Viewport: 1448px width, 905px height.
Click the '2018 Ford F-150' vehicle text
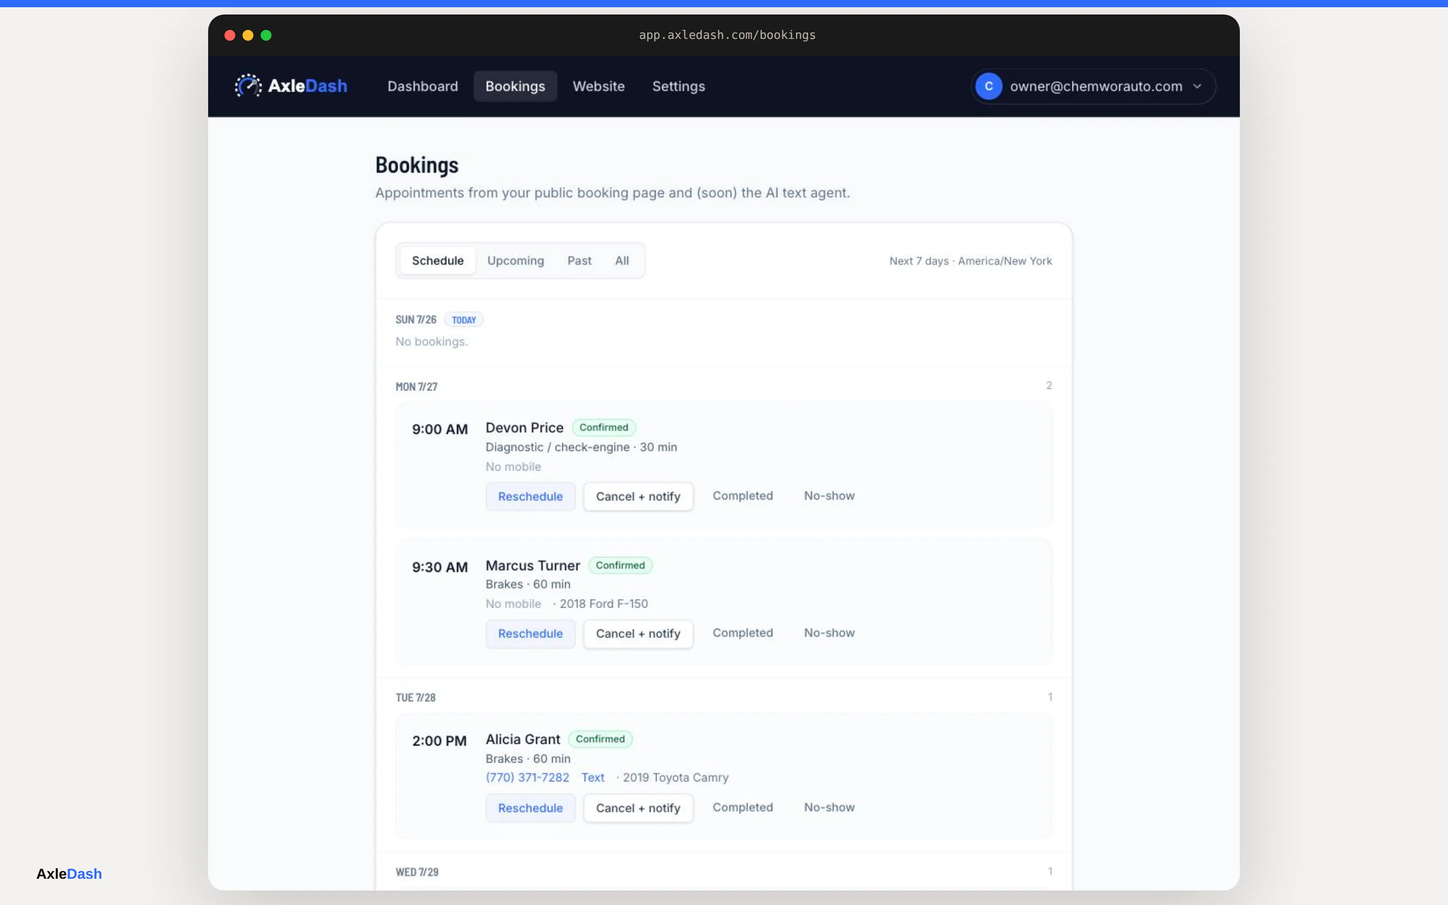604,604
